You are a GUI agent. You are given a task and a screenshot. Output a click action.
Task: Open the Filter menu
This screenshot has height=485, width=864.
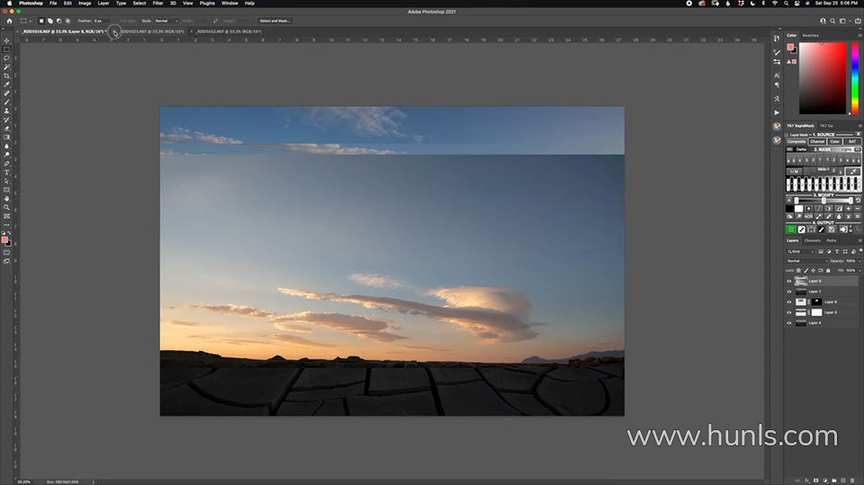click(157, 4)
